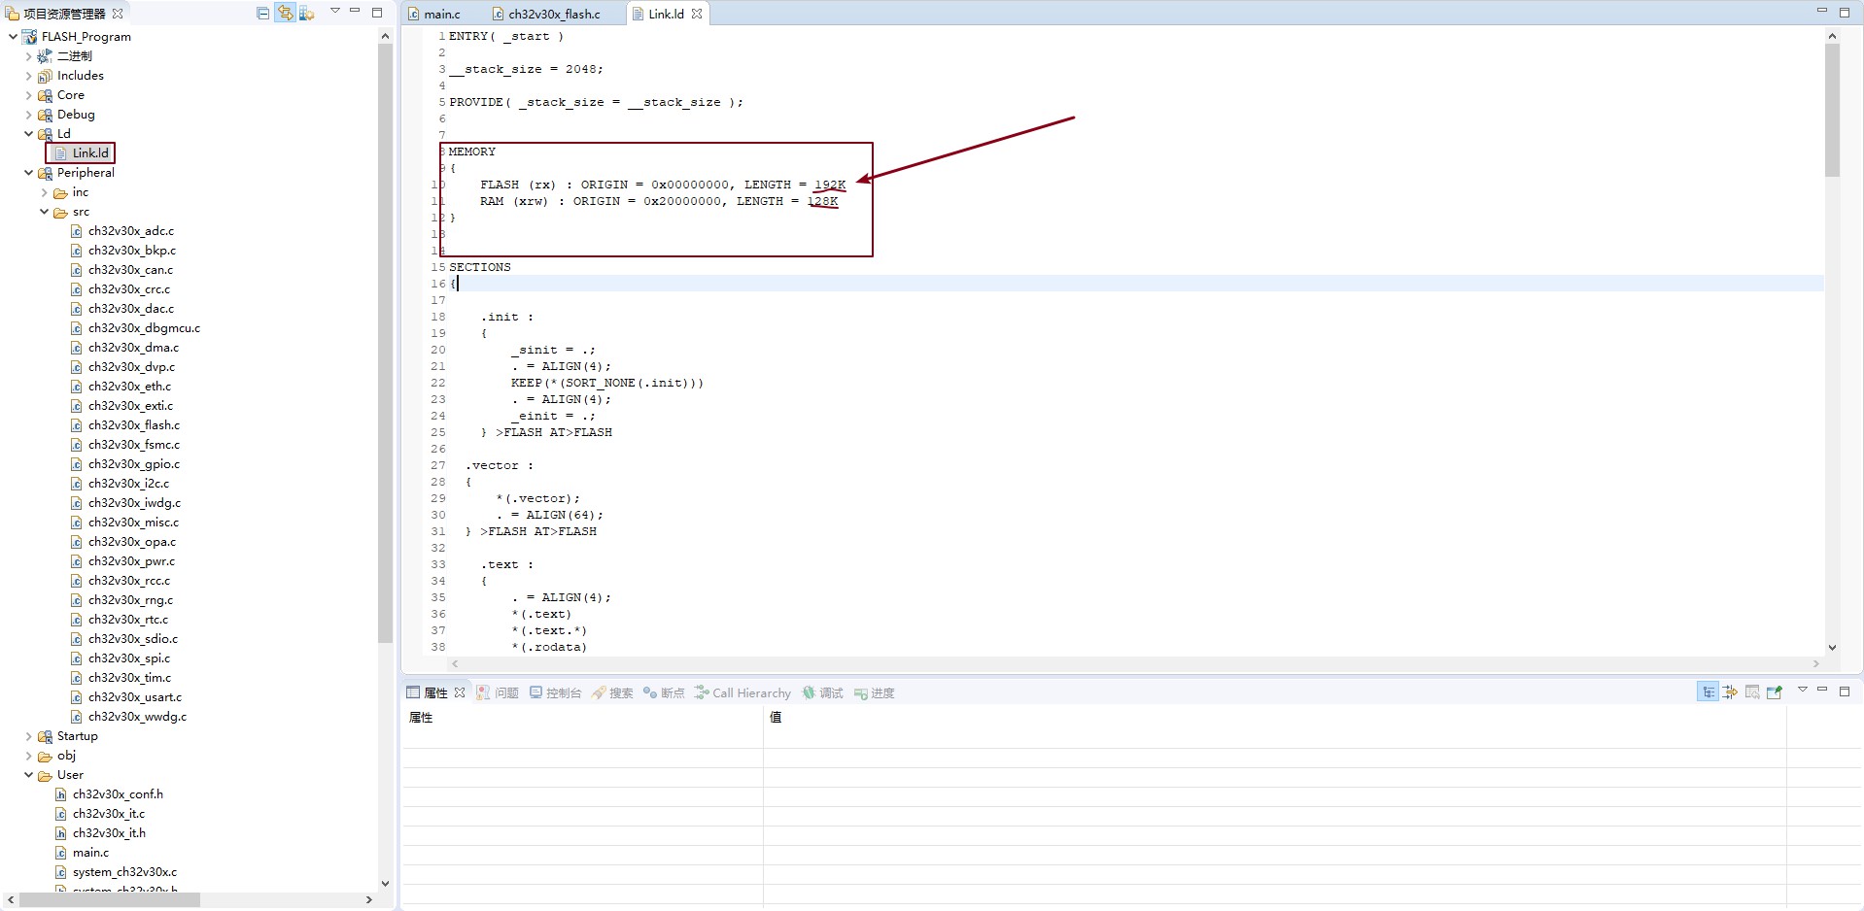Click the Peripheral folder icon

tap(45, 173)
